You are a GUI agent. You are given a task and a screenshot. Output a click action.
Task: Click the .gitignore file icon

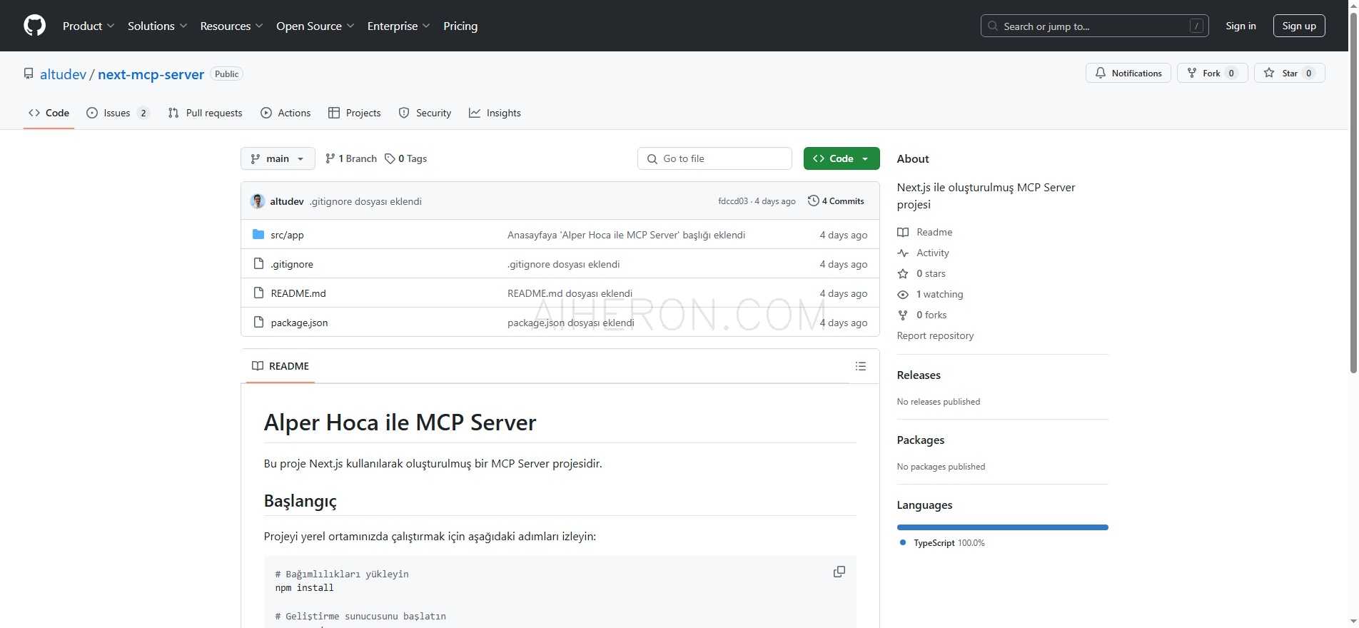click(x=258, y=264)
